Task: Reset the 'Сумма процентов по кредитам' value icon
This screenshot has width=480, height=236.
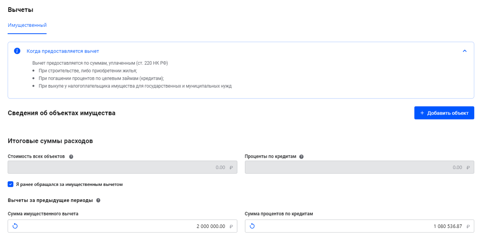Action: click(x=252, y=226)
